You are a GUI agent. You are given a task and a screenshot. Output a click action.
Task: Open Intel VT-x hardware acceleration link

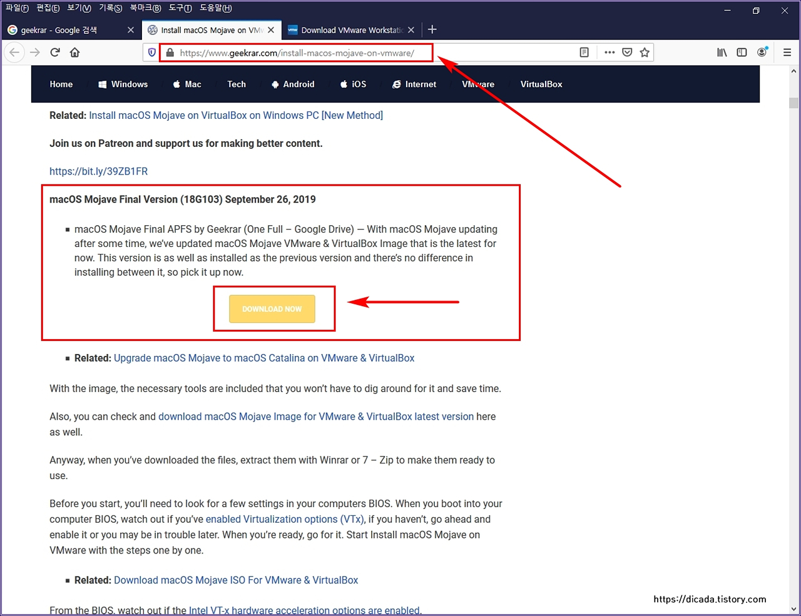[x=305, y=610]
